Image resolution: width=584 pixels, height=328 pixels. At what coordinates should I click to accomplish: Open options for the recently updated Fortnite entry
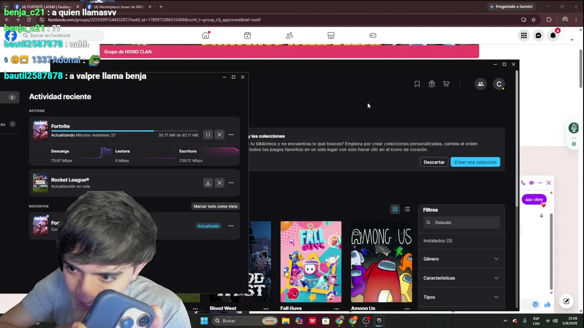[x=231, y=226]
